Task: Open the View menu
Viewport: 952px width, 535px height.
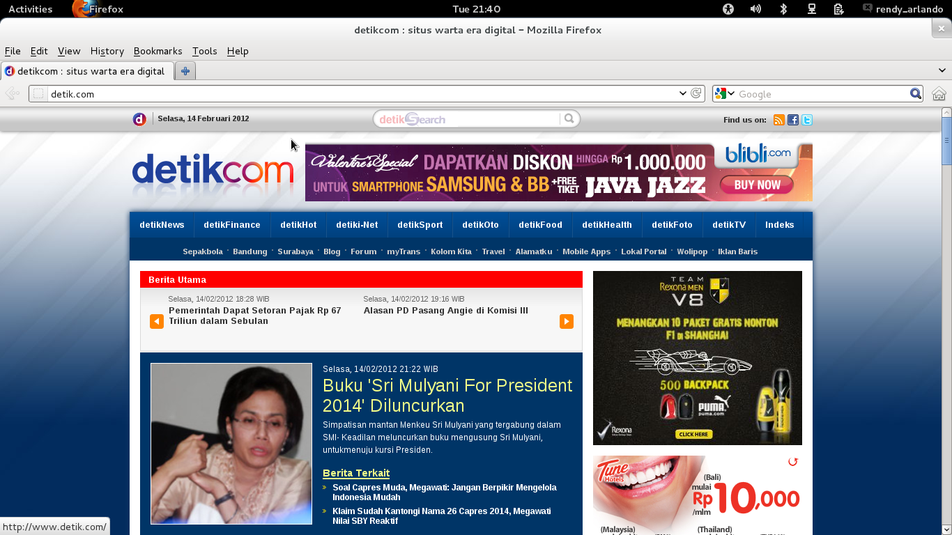Action: (69, 51)
